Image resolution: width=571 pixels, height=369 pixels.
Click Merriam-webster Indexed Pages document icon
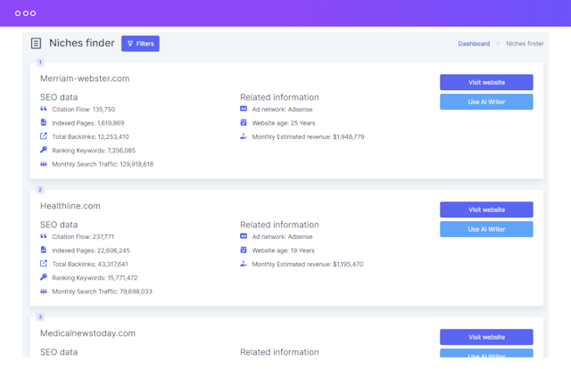[x=44, y=123]
